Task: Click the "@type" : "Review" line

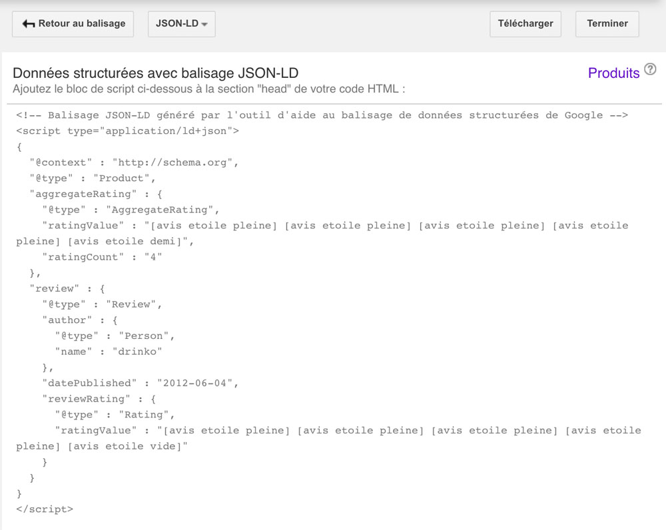Action: [102, 304]
